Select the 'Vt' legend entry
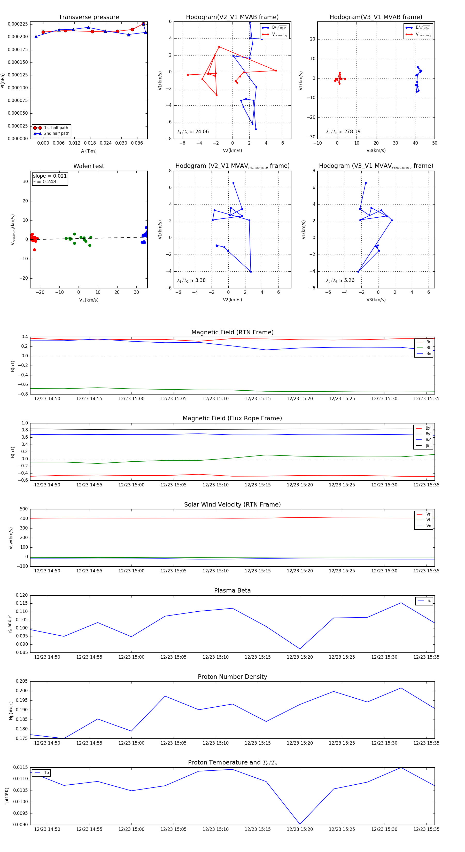This screenshot has height=852, width=465. pyautogui.click(x=424, y=520)
